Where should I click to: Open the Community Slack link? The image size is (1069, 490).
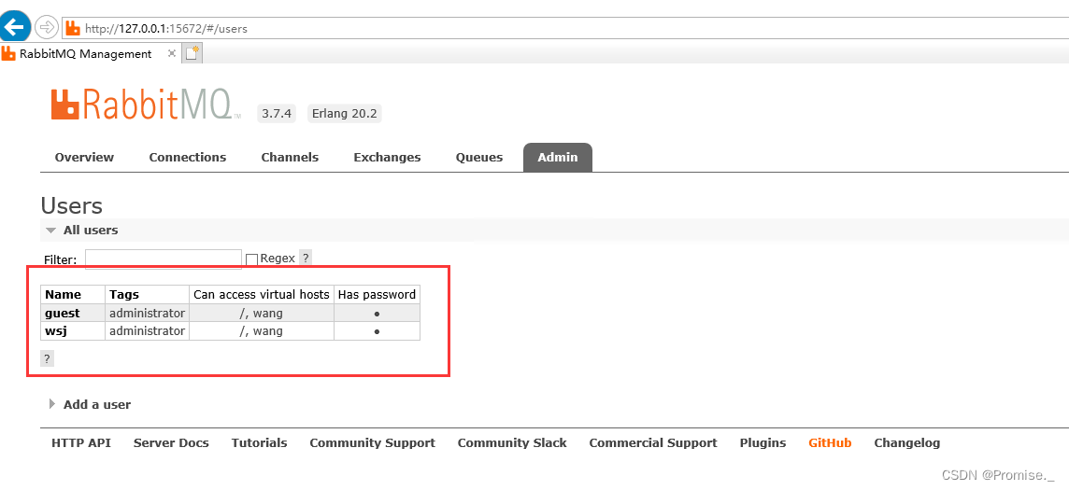click(512, 443)
